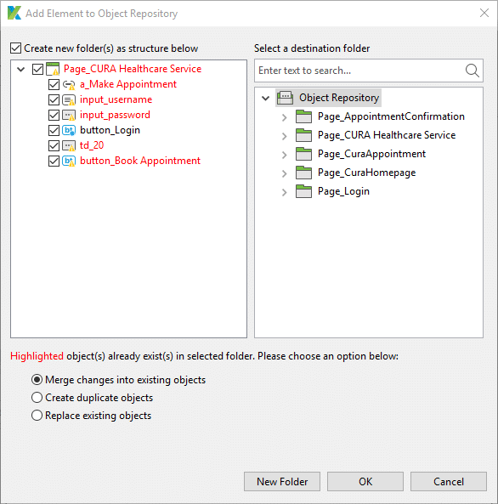
Task: Expand Page_CURA Healthcare Service destination folder
Action: click(284, 136)
